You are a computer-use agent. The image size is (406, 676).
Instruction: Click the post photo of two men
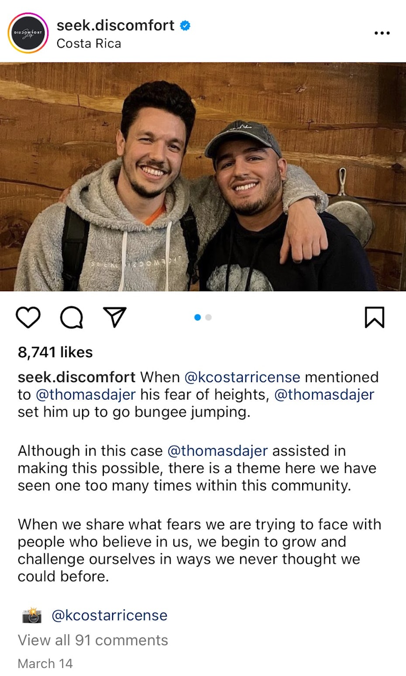pos(203,177)
